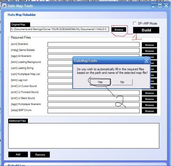The height and width of the screenshot is (166, 171).
Task: Click the Build button
Action: [x=146, y=30]
